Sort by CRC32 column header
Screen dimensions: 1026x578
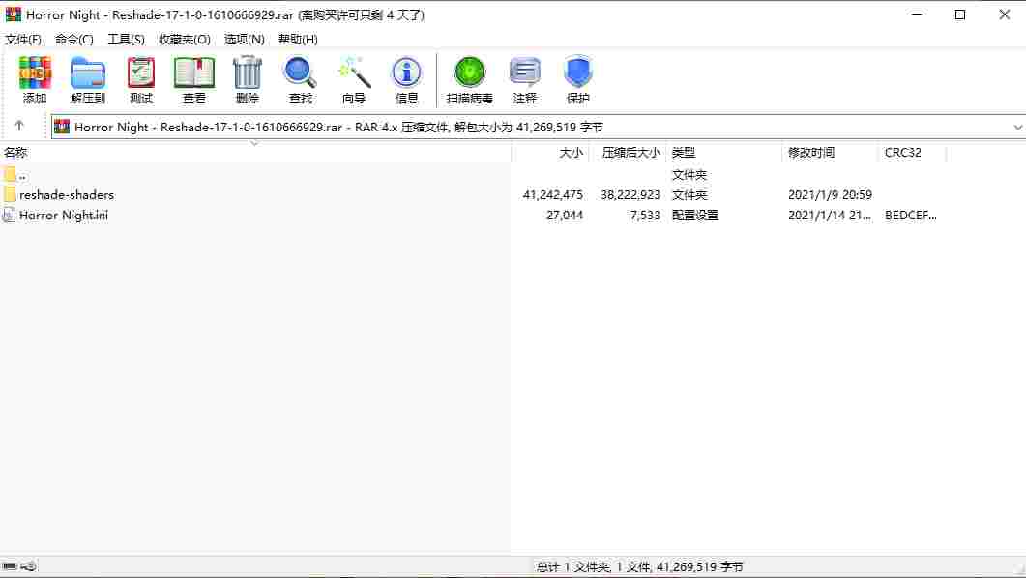[x=912, y=153]
